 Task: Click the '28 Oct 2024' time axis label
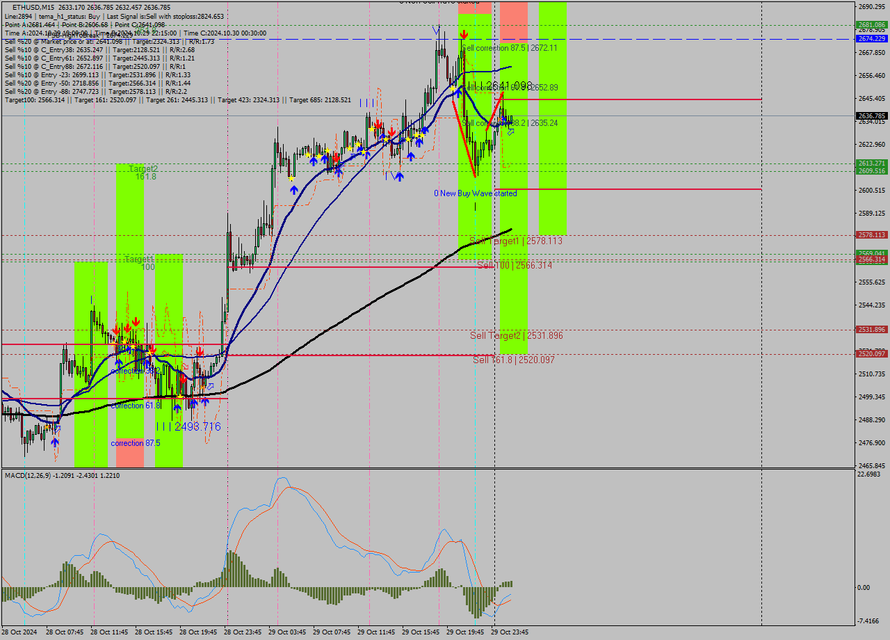pos(18,632)
